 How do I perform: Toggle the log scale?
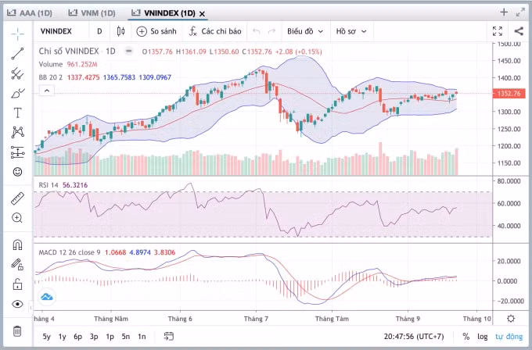coord(482,337)
